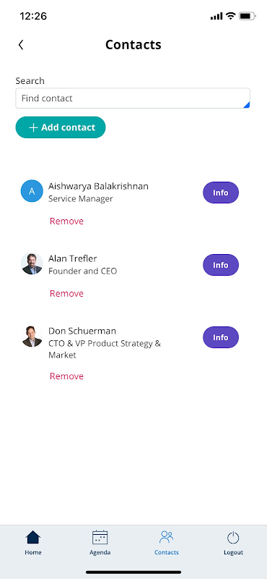Screen dimensions: 267x579
Task: Tap the Wi-Fi status icon
Action: 230,16
